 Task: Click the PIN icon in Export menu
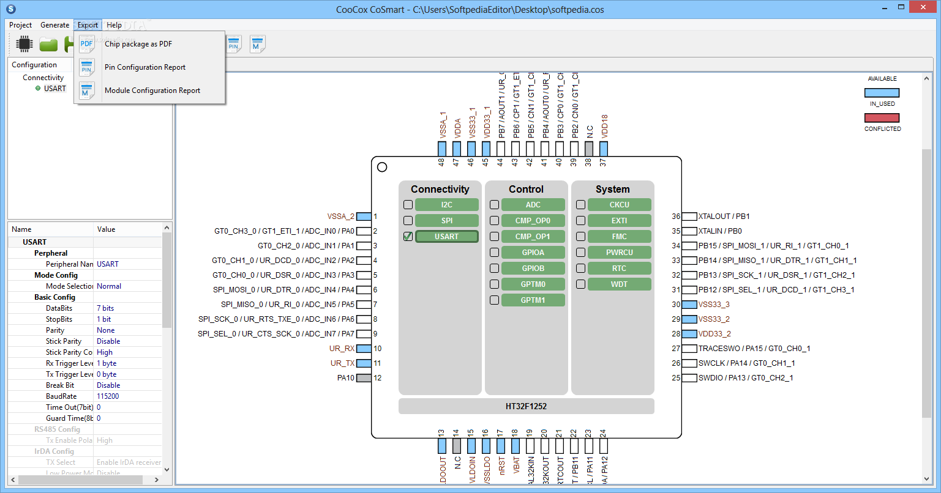click(87, 67)
